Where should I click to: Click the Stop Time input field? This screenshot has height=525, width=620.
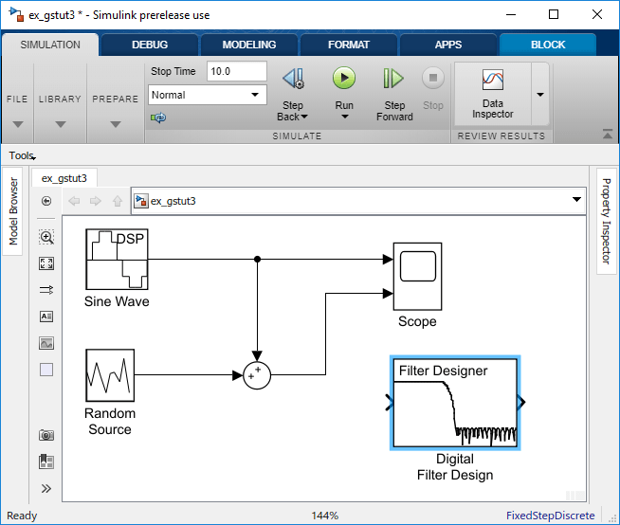[x=236, y=72]
